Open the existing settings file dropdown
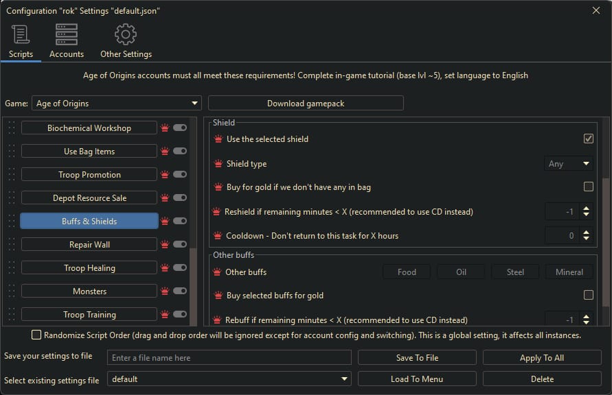Viewport: 612px width, 395px height. click(229, 379)
